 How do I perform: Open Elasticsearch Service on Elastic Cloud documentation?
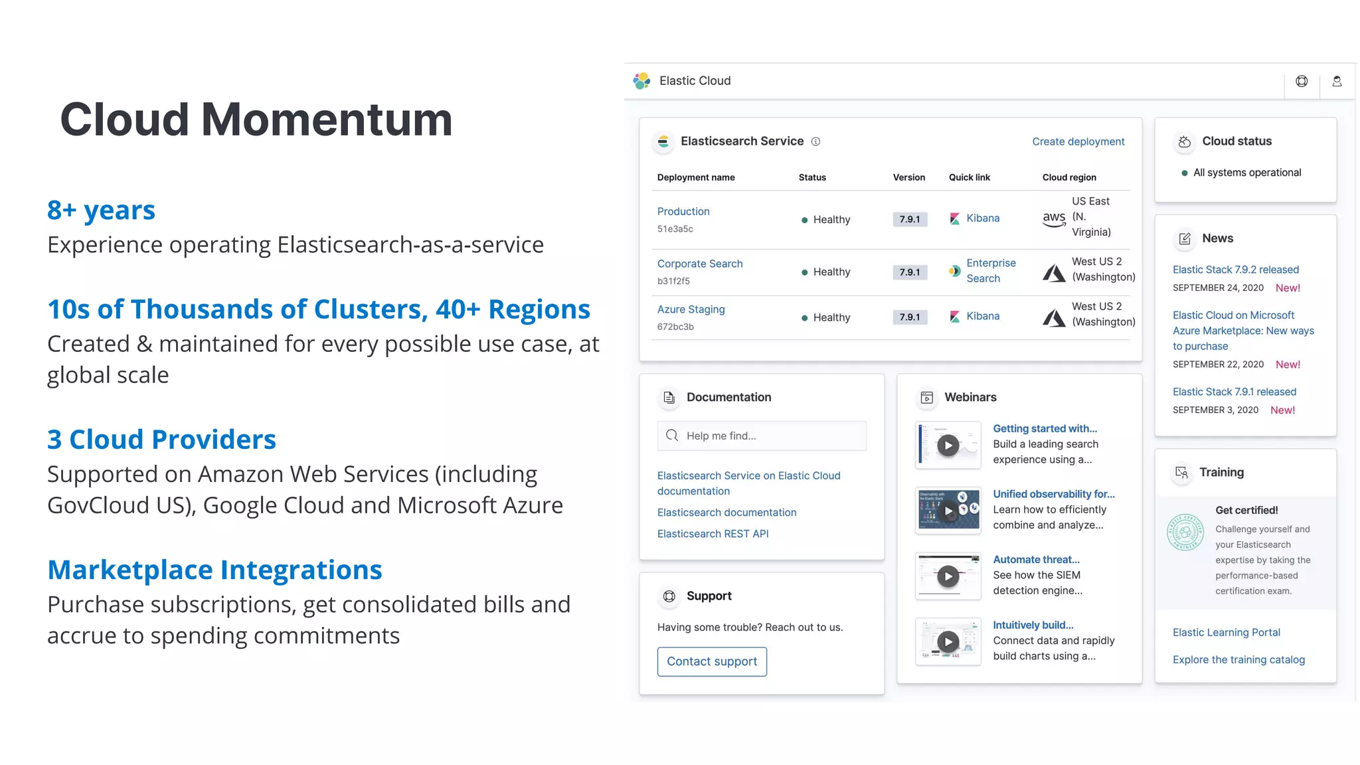[x=748, y=483]
